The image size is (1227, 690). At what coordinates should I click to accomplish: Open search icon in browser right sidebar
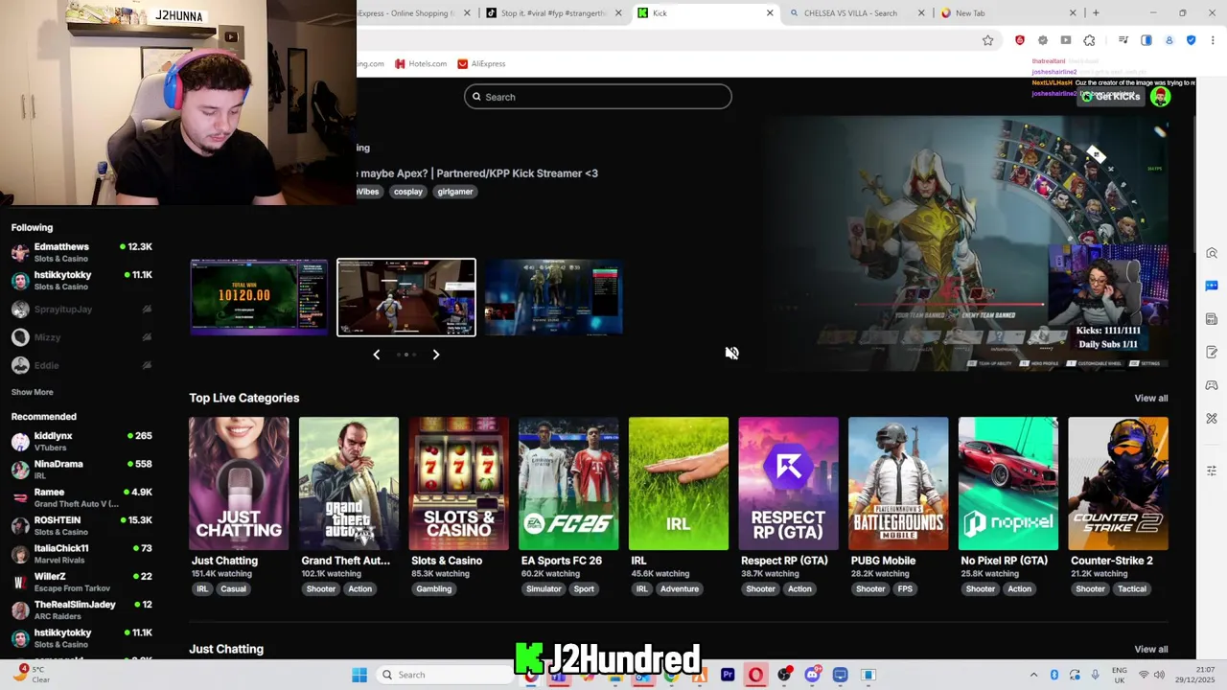pos(1212,253)
